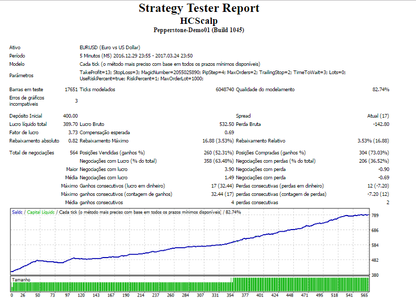Select gross profit value 532.50

[x=227, y=124]
